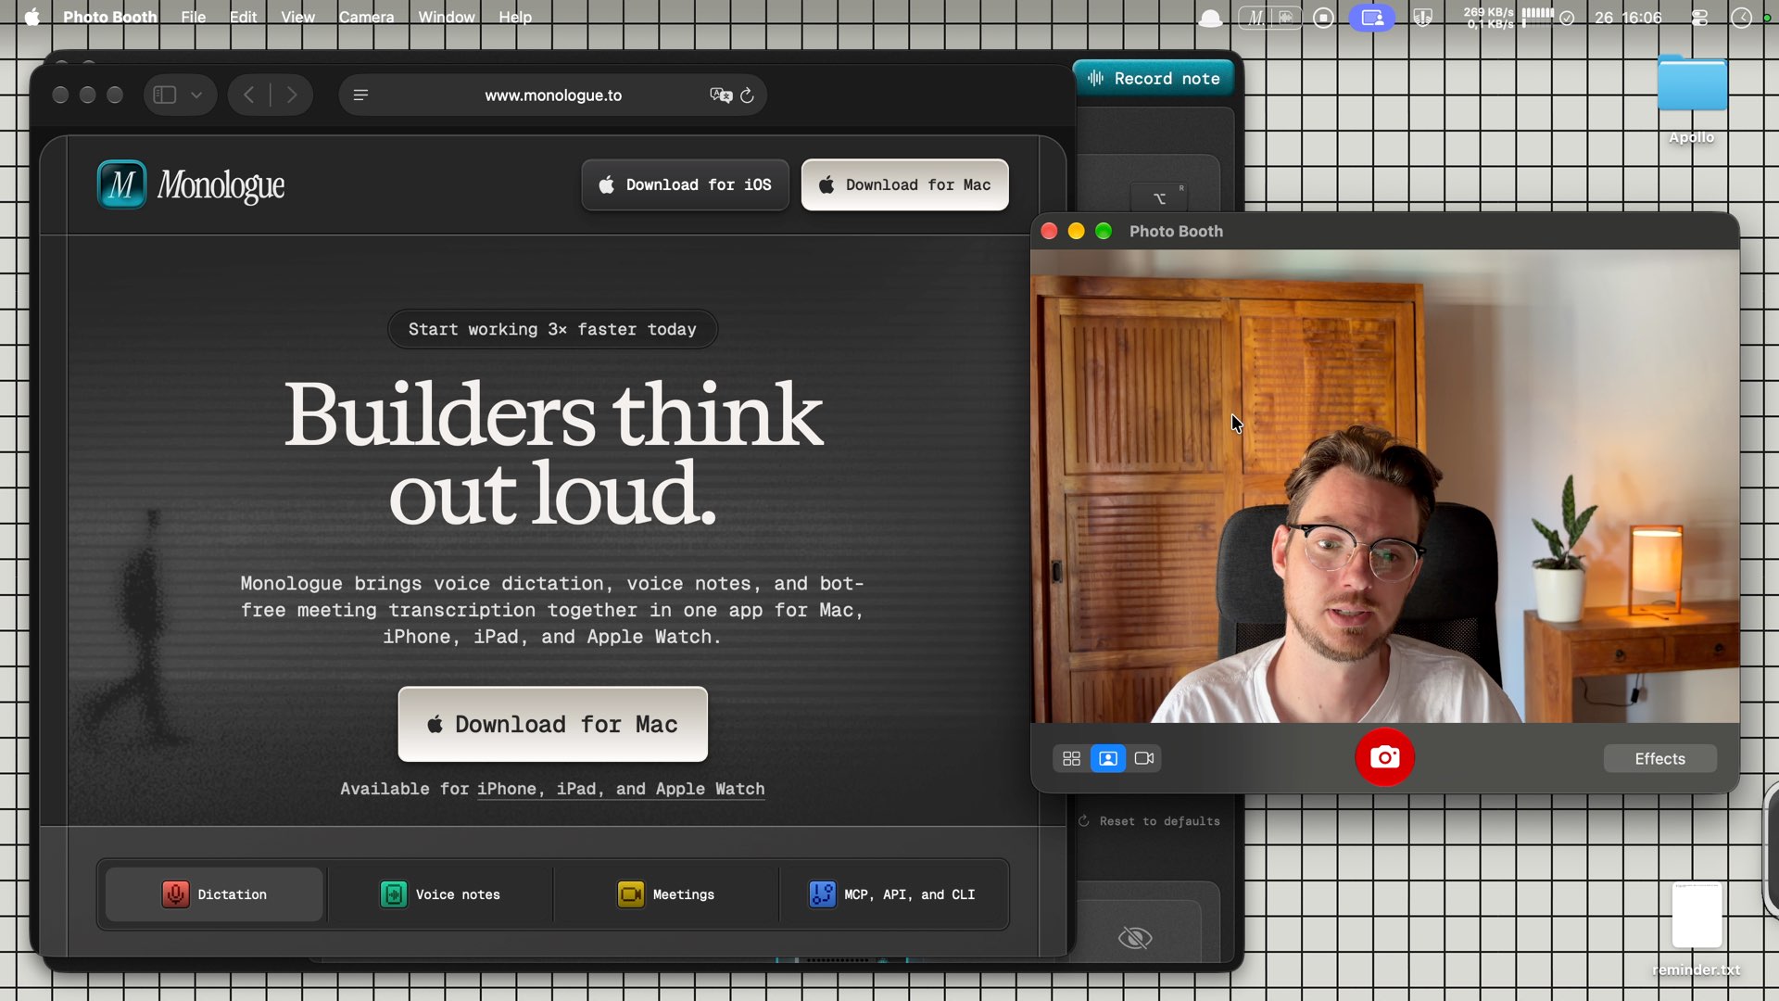Open the Effects panel in Photo Booth

click(1659, 758)
